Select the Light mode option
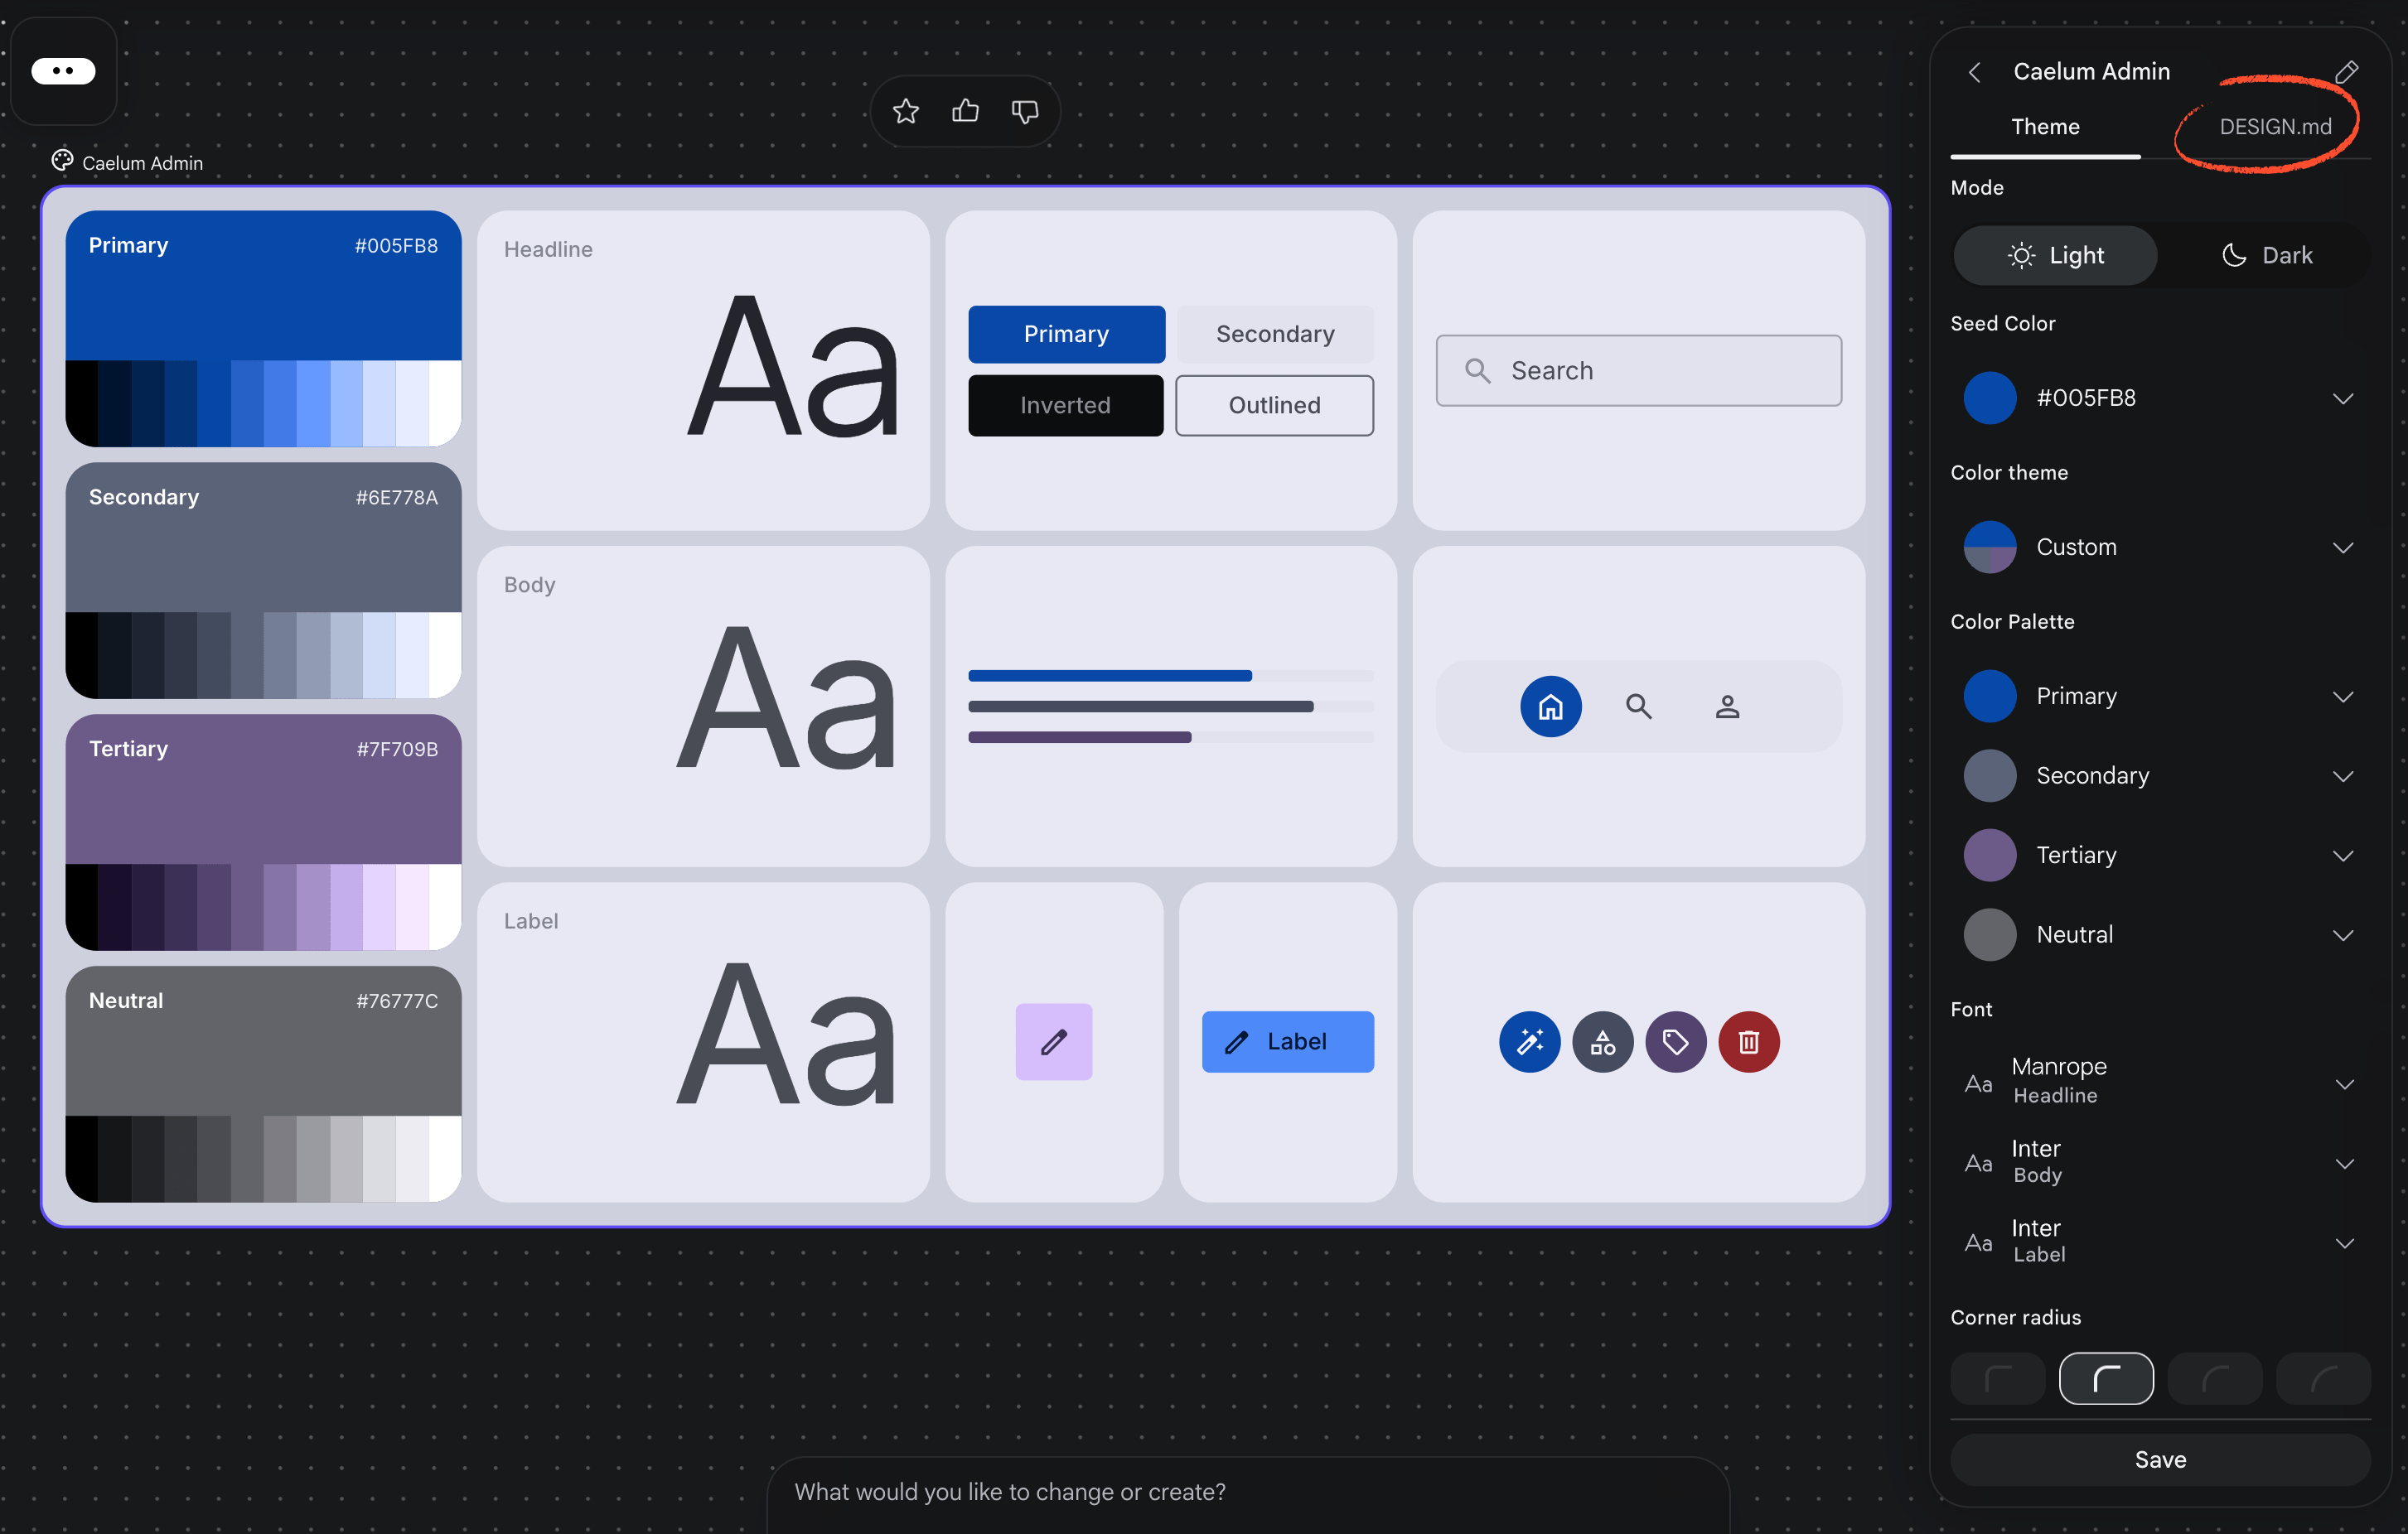Screen dimensions: 2408x1534 click(2055, 256)
